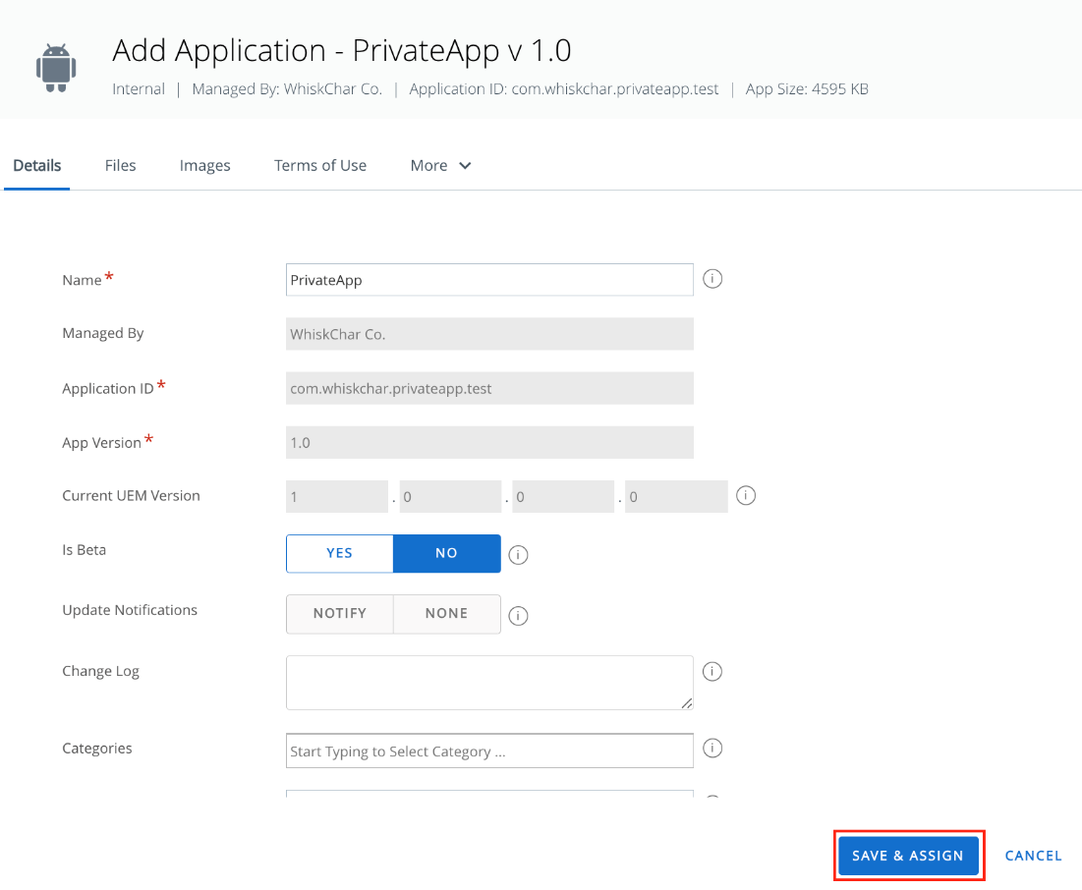Select NONE for Update Notifications

446,613
